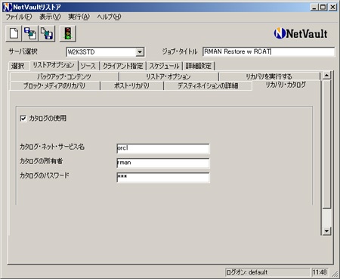The image size is (340, 279).
Task: Select the ポスト・リカバリ sub-tab
Action: coord(131,85)
